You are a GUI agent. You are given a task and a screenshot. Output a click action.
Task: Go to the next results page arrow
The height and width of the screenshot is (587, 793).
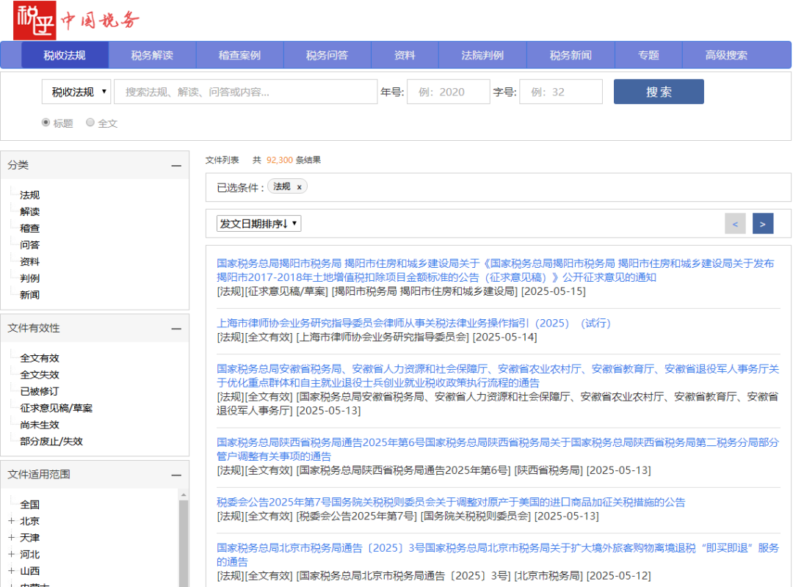[x=763, y=224]
